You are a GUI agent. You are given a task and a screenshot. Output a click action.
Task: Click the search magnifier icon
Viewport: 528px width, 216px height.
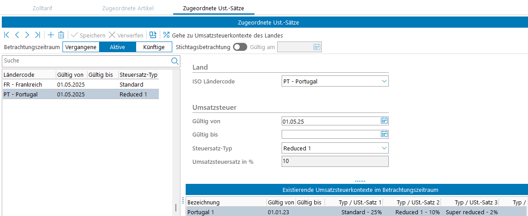pyautogui.click(x=175, y=61)
